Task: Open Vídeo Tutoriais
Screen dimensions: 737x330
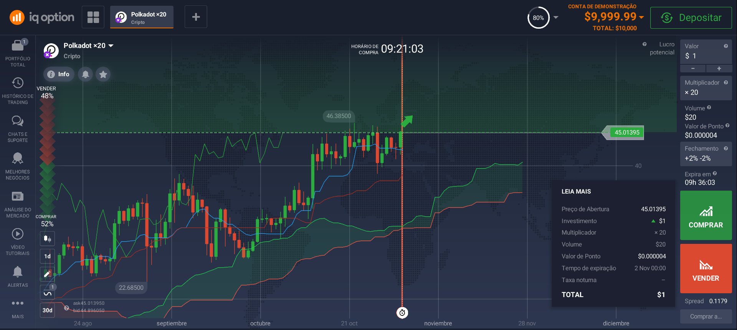Action: pyautogui.click(x=18, y=242)
